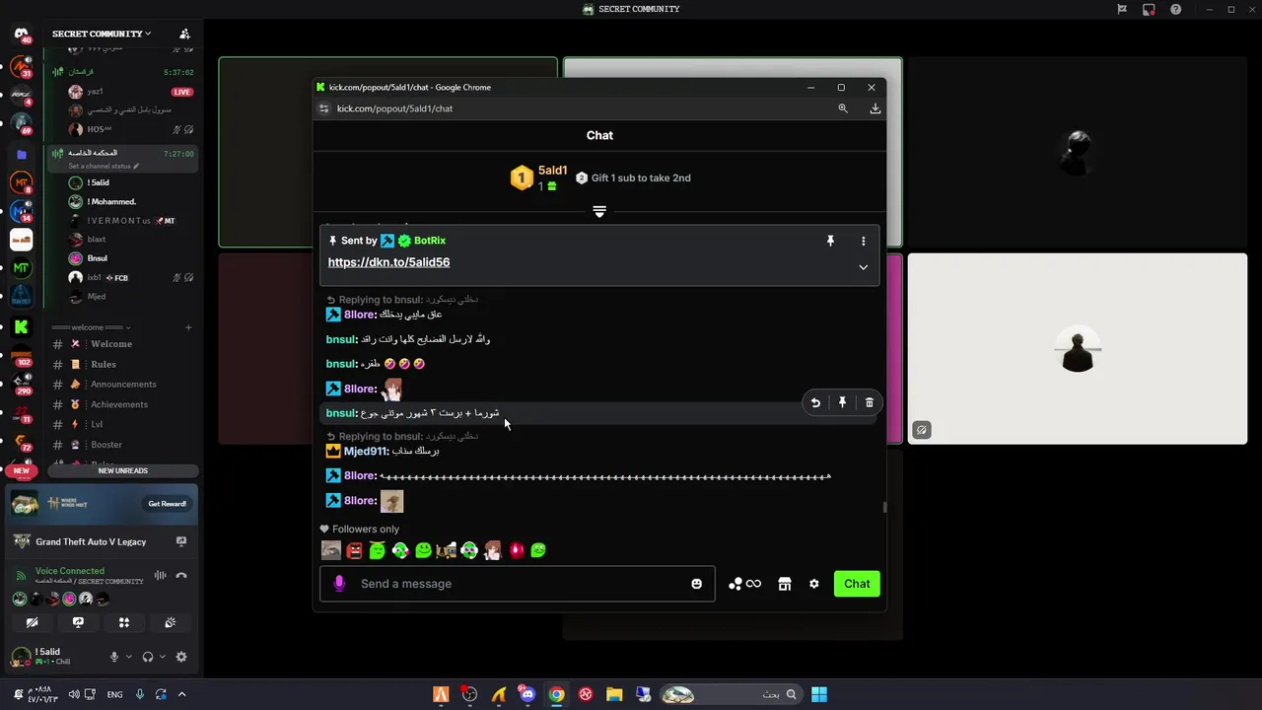1262x710 pixels.
Task: Delete the hovered bnsul chat message
Action: click(x=869, y=402)
